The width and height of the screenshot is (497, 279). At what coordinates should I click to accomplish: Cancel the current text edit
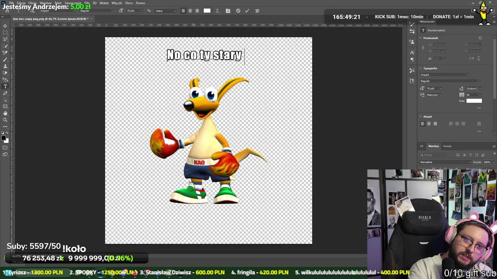(238, 11)
